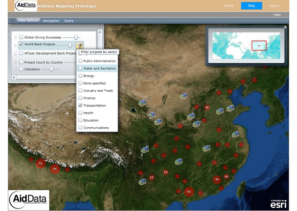Click the login link
This screenshot has height=211, width=297.
coord(277,15)
